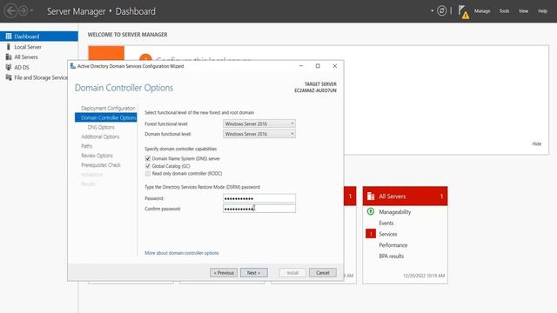The height and width of the screenshot is (313, 557).
Task: Maximize the AD DS Configuration Wizard
Action: coord(318,66)
